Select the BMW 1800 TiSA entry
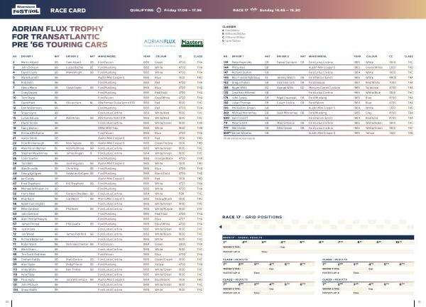Image resolution: width=426 pixels, height=307 pixels. pos(108,128)
